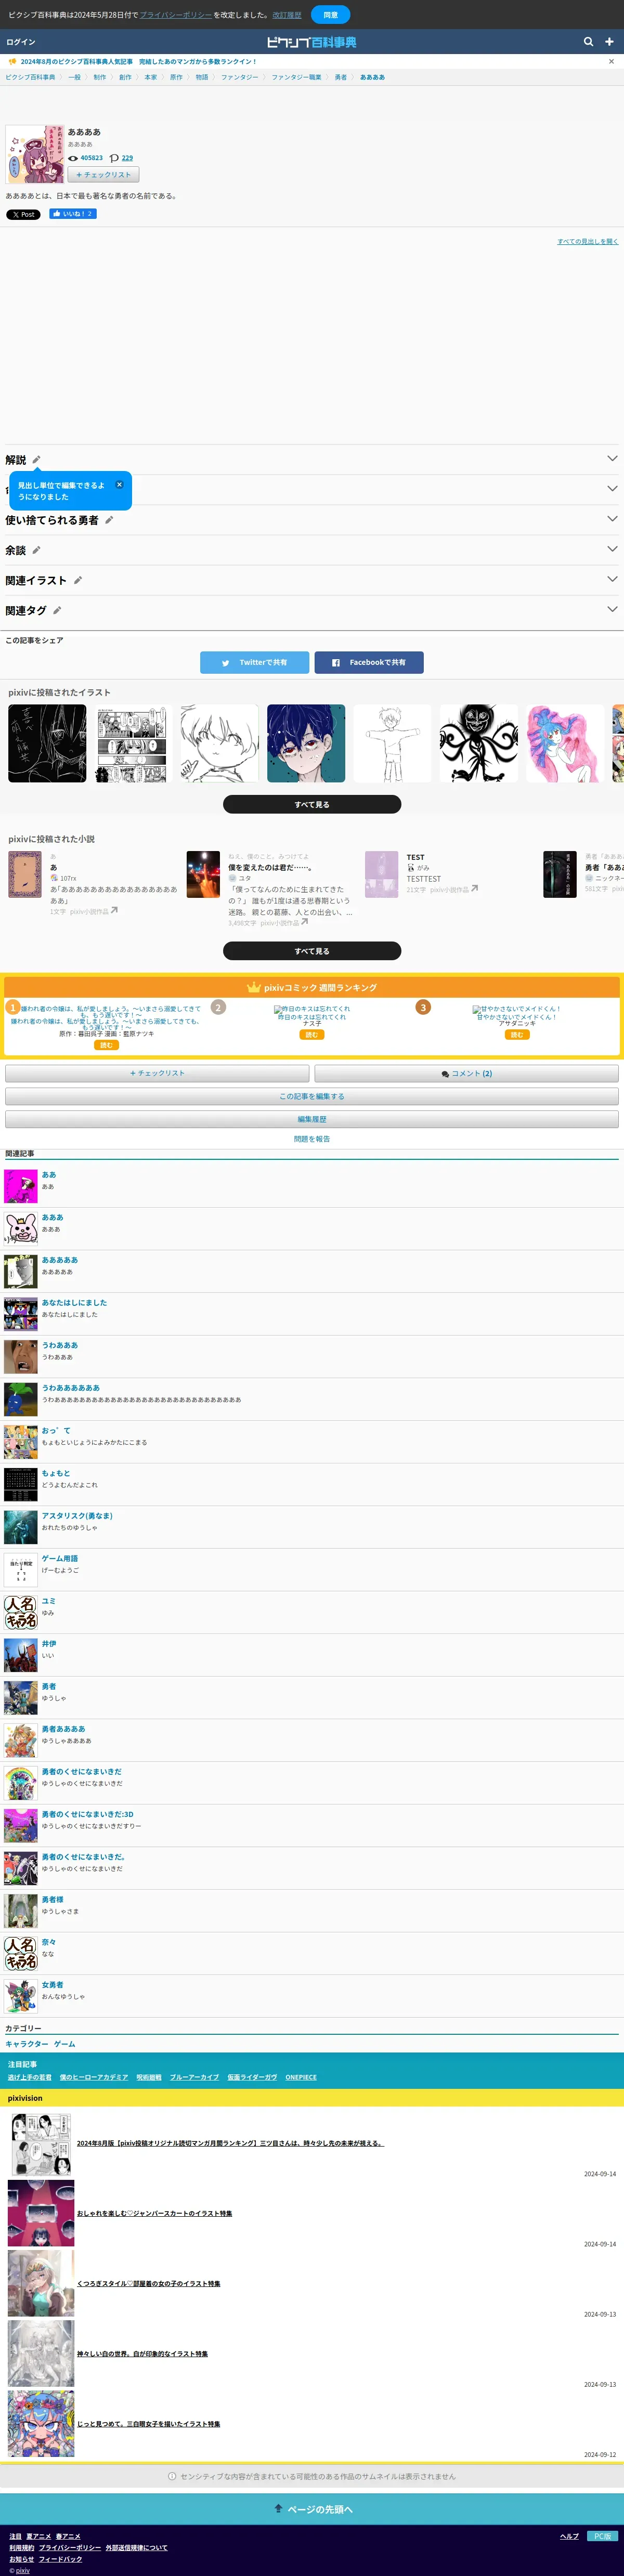
Task: Click the 同意 consent button
Action: (x=330, y=15)
